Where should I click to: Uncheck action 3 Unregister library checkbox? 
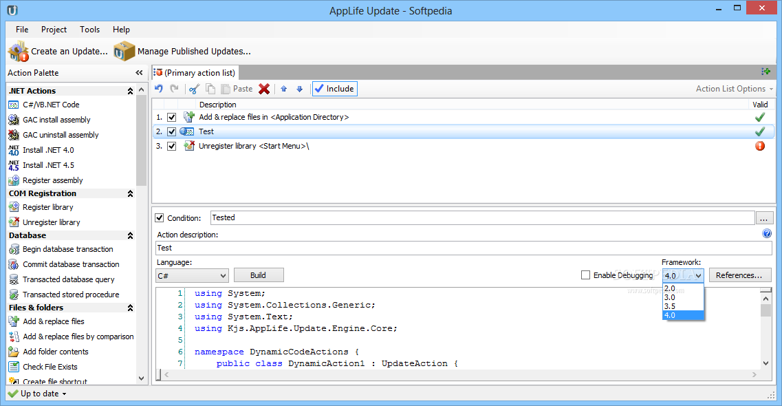point(171,146)
